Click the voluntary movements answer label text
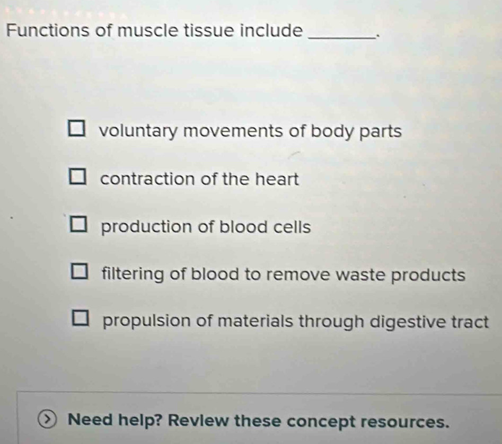This screenshot has width=502, height=444. coord(252,131)
